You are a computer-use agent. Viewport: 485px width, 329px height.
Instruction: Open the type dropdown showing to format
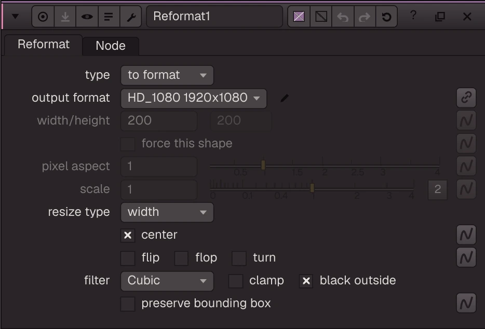click(167, 75)
